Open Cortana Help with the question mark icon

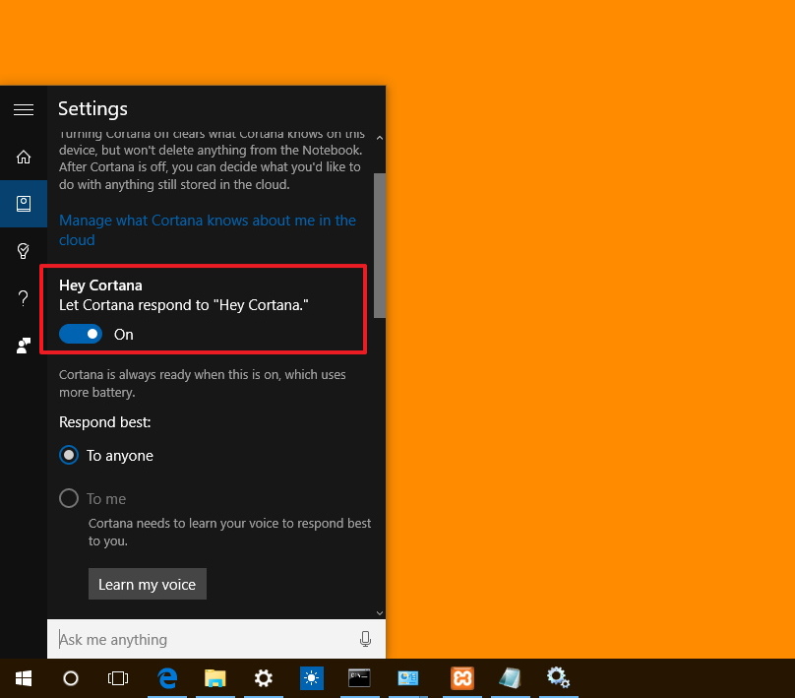[x=24, y=298]
